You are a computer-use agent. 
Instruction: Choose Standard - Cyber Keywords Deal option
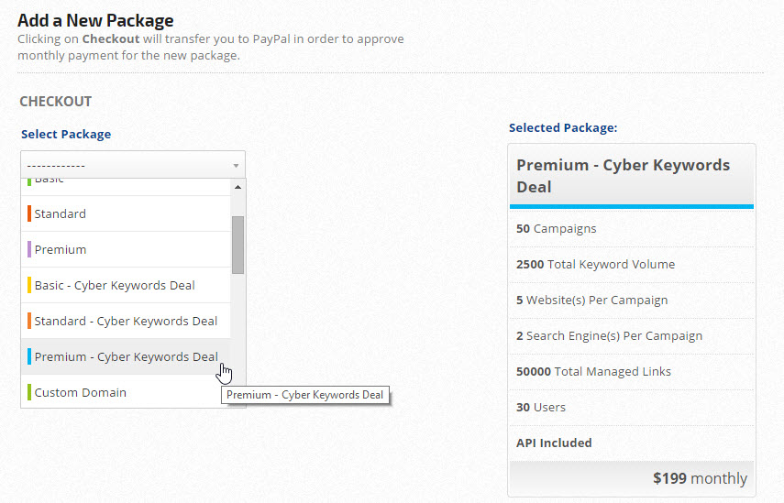point(126,321)
